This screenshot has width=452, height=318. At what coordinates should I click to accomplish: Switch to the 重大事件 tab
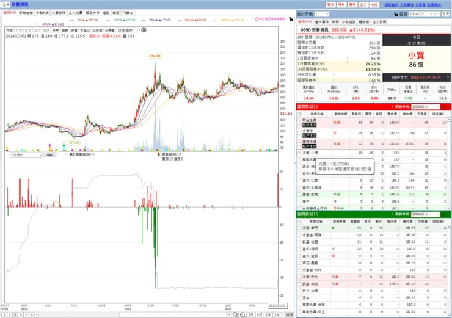point(322,22)
